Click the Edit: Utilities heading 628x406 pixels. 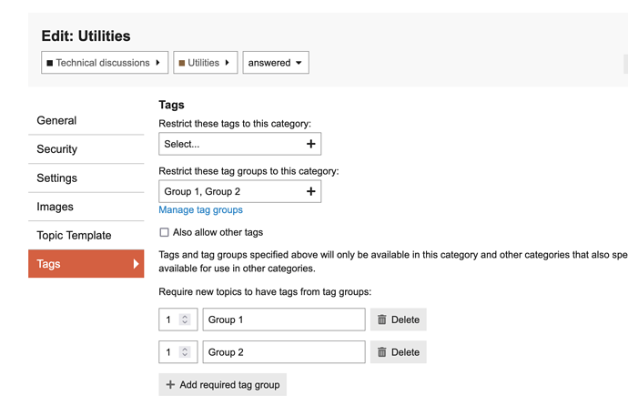click(86, 36)
